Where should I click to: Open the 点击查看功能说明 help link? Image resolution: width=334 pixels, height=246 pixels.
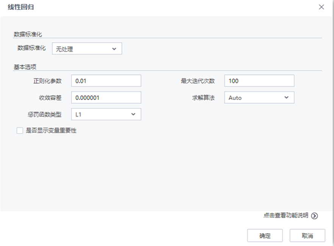coord(286,215)
